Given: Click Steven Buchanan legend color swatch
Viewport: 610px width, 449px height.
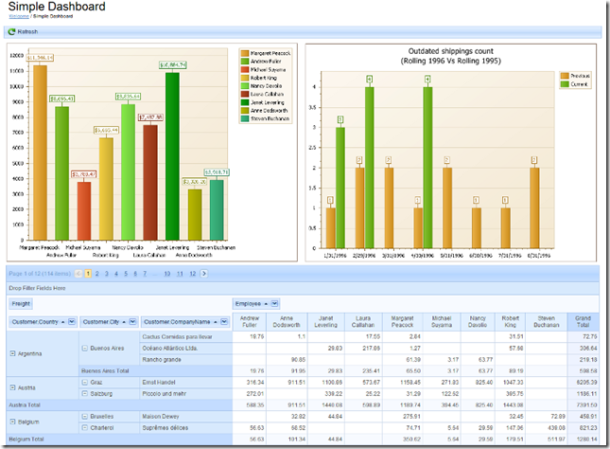Looking at the screenshot, I should click(245, 118).
